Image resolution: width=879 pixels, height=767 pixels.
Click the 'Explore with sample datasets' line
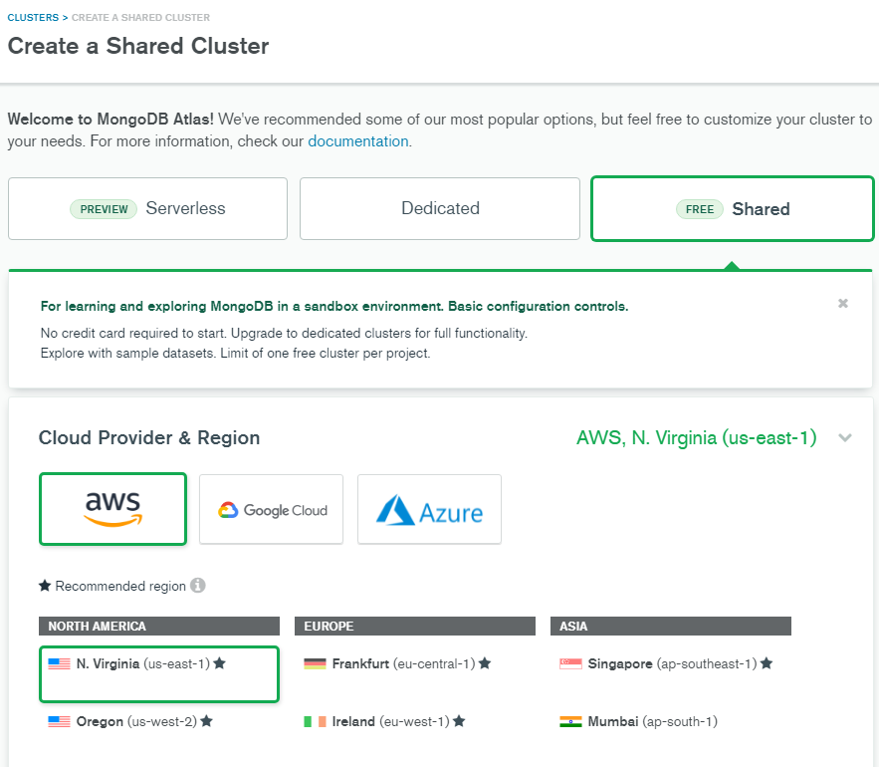(x=236, y=354)
